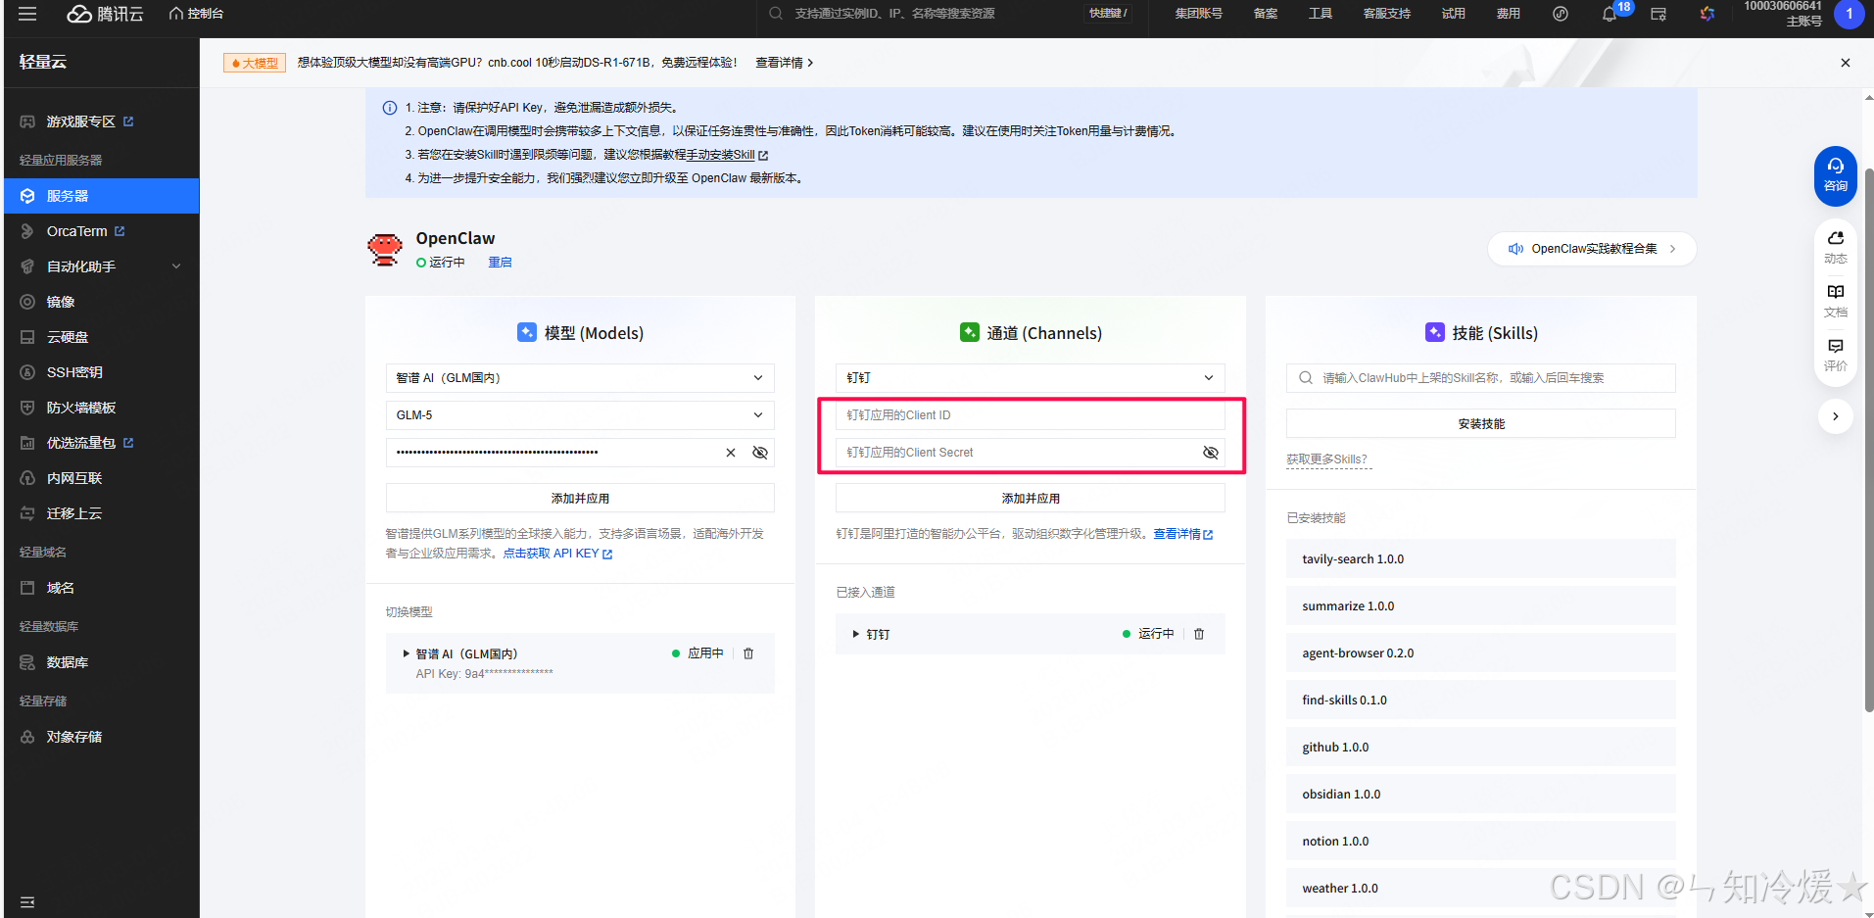Open the notification bell icon
Screen dimensions: 1874x918
[1610, 15]
